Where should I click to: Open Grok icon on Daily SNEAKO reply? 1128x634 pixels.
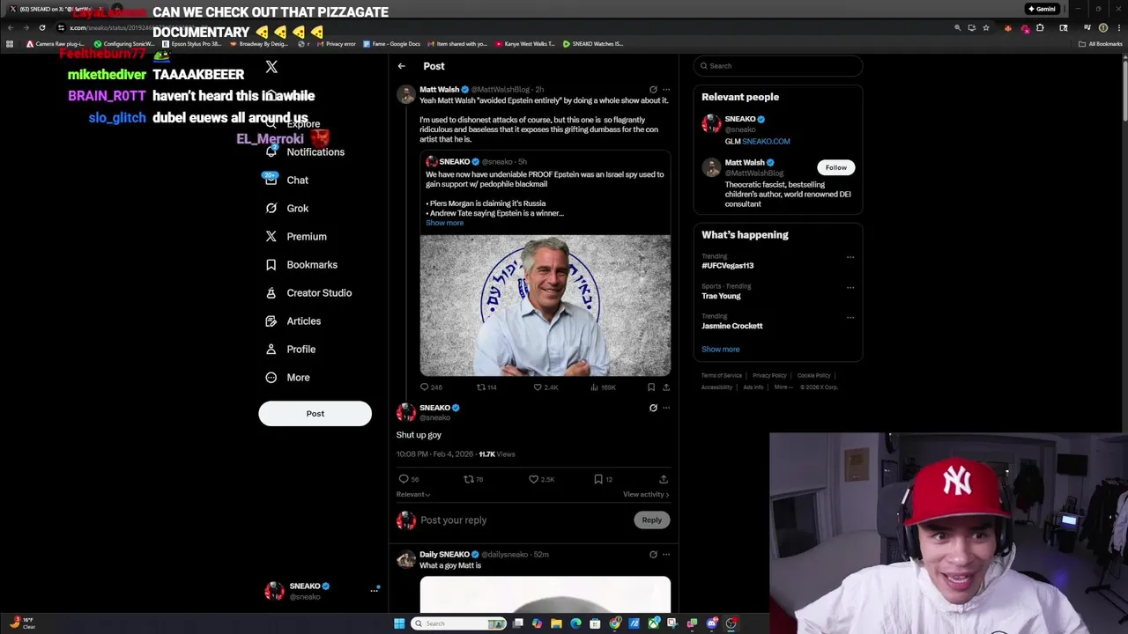click(x=653, y=554)
